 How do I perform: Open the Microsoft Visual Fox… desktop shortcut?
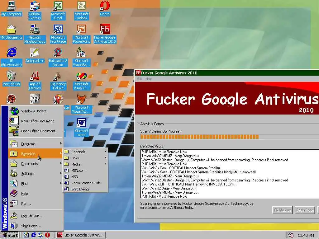coord(81,104)
